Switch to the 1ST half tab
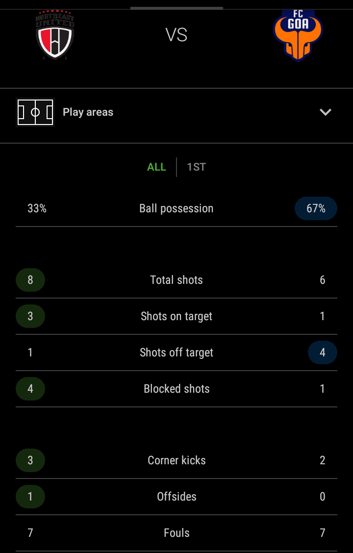Viewport: 353px width, 553px height. pos(196,167)
